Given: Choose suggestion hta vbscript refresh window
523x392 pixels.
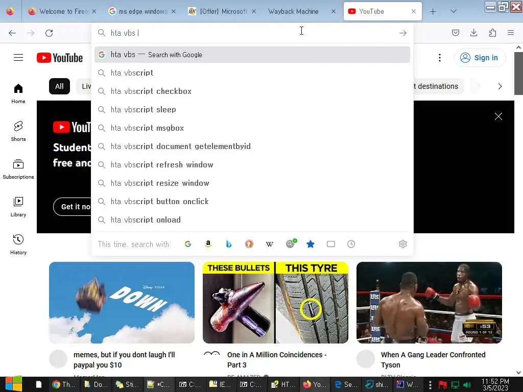Looking at the screenshot, I should point(252,165).
